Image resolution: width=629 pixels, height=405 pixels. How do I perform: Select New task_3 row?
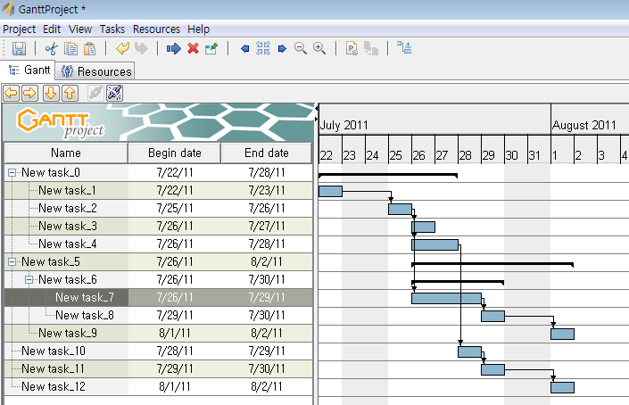[159, 227]
